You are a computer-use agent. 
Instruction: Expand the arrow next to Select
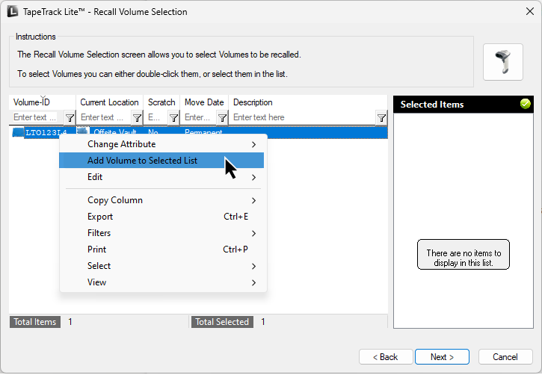point(253,266)
